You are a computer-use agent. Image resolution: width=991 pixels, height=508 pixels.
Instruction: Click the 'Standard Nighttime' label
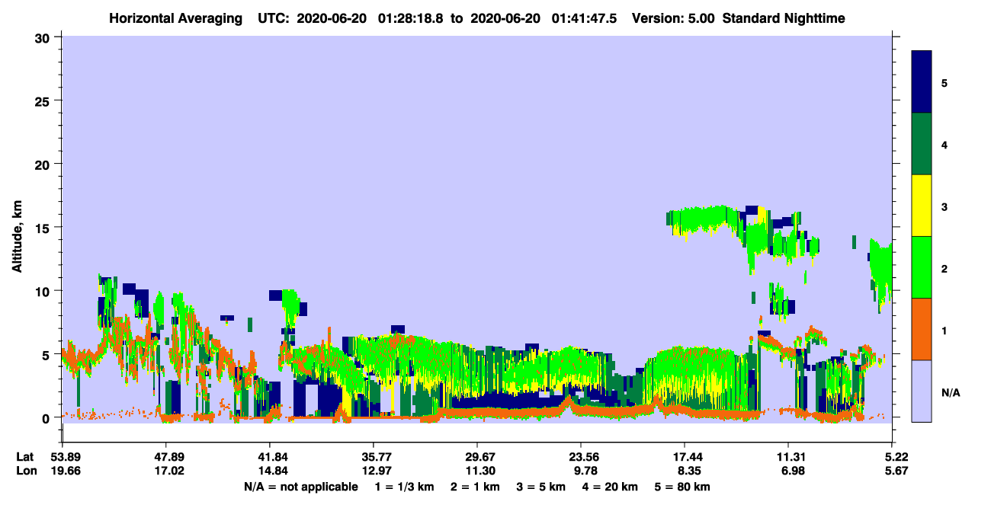(x=784, y=18)
